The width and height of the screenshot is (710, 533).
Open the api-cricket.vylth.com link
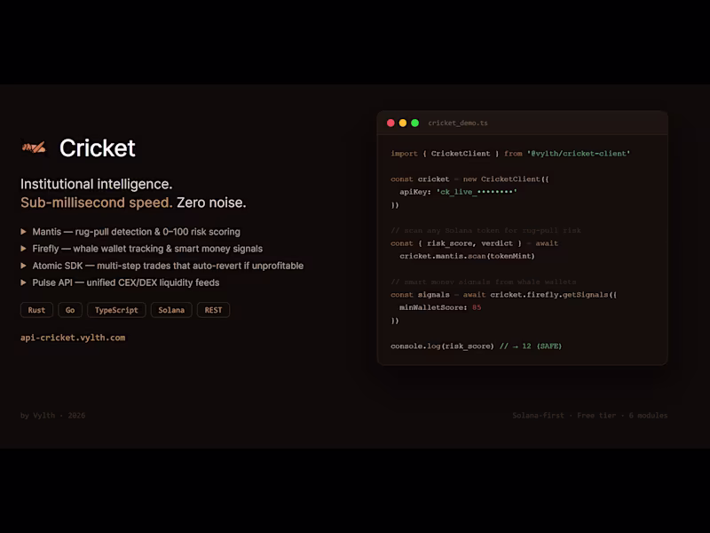(72, 338)
